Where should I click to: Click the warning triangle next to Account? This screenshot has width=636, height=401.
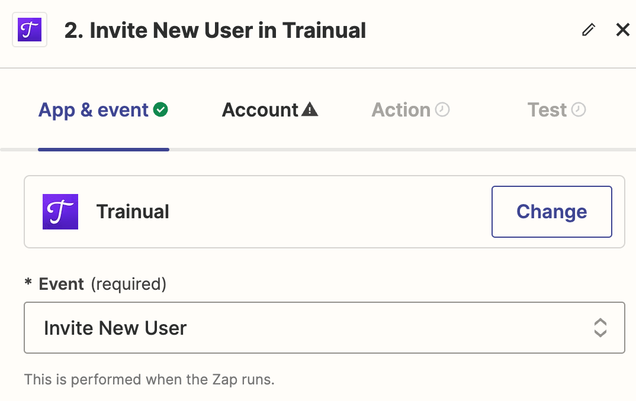click(310, 109)
